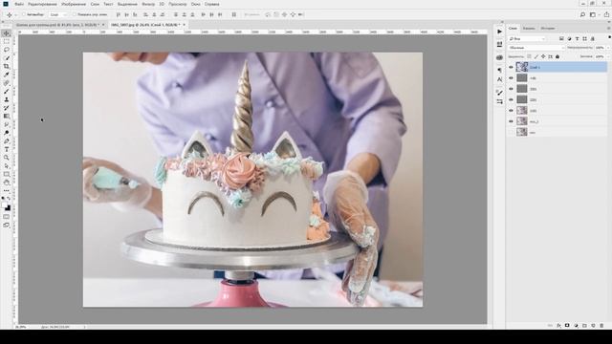Image resolution: width=612 pixels, height=344 pixels.
Task: Select the Rectangular Marquee tool
Action: pos(7,42)
